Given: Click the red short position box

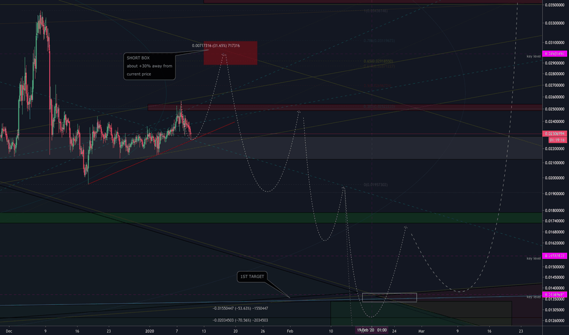Looking at the screenshot, I should (x=230, y=53).
